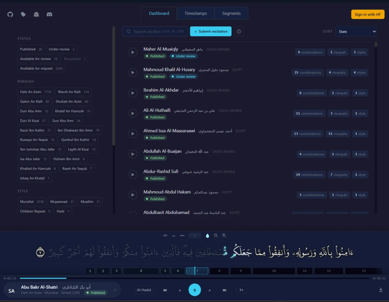Viewport: 389px width, 302px height.
Task: Open the GitHub icon link
Action: click(x=10, y=14)
